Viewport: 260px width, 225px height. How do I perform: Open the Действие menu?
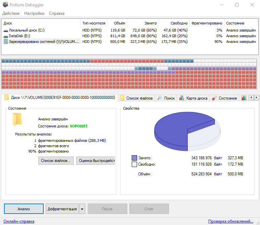[x=11, y=13]
